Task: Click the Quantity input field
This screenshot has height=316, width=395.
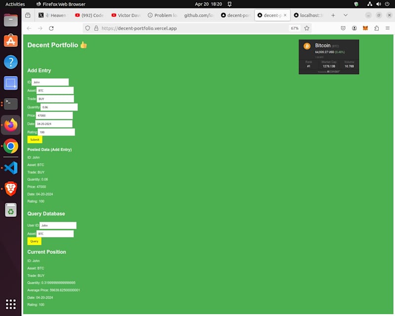Action: pos(59,107)
